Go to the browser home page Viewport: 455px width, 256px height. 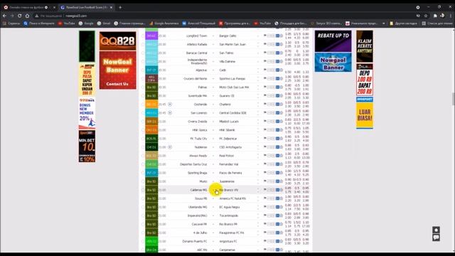tap(27, 16)
